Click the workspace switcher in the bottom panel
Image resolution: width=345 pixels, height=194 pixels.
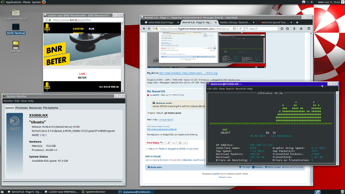[x=317, y=192]
